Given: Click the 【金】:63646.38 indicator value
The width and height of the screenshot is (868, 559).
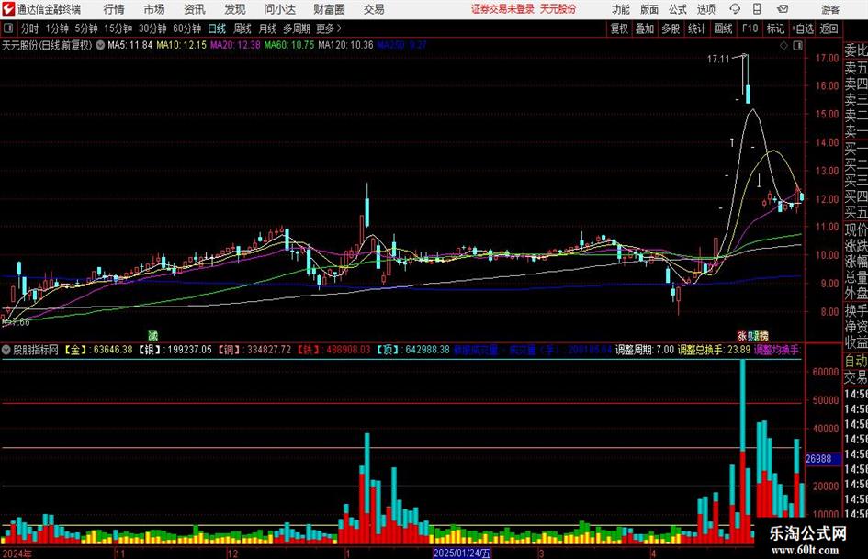Looking at the screenshot, I should click(99, 350).
